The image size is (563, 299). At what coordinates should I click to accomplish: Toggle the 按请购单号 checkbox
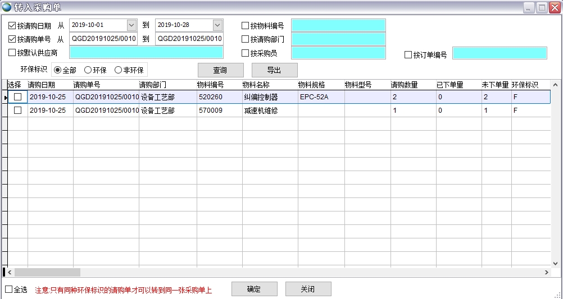[12, 39]
